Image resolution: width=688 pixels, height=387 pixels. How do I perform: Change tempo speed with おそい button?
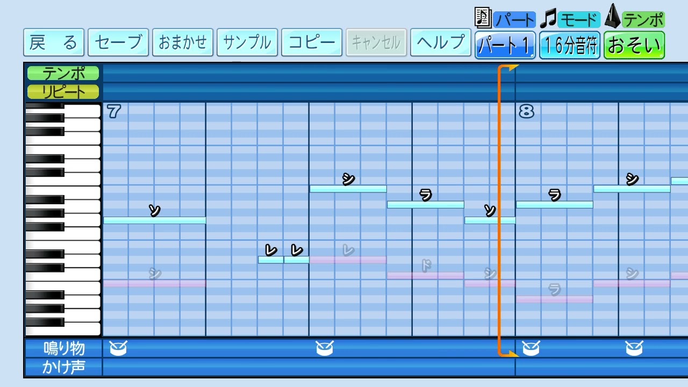[x=634, y=45]
